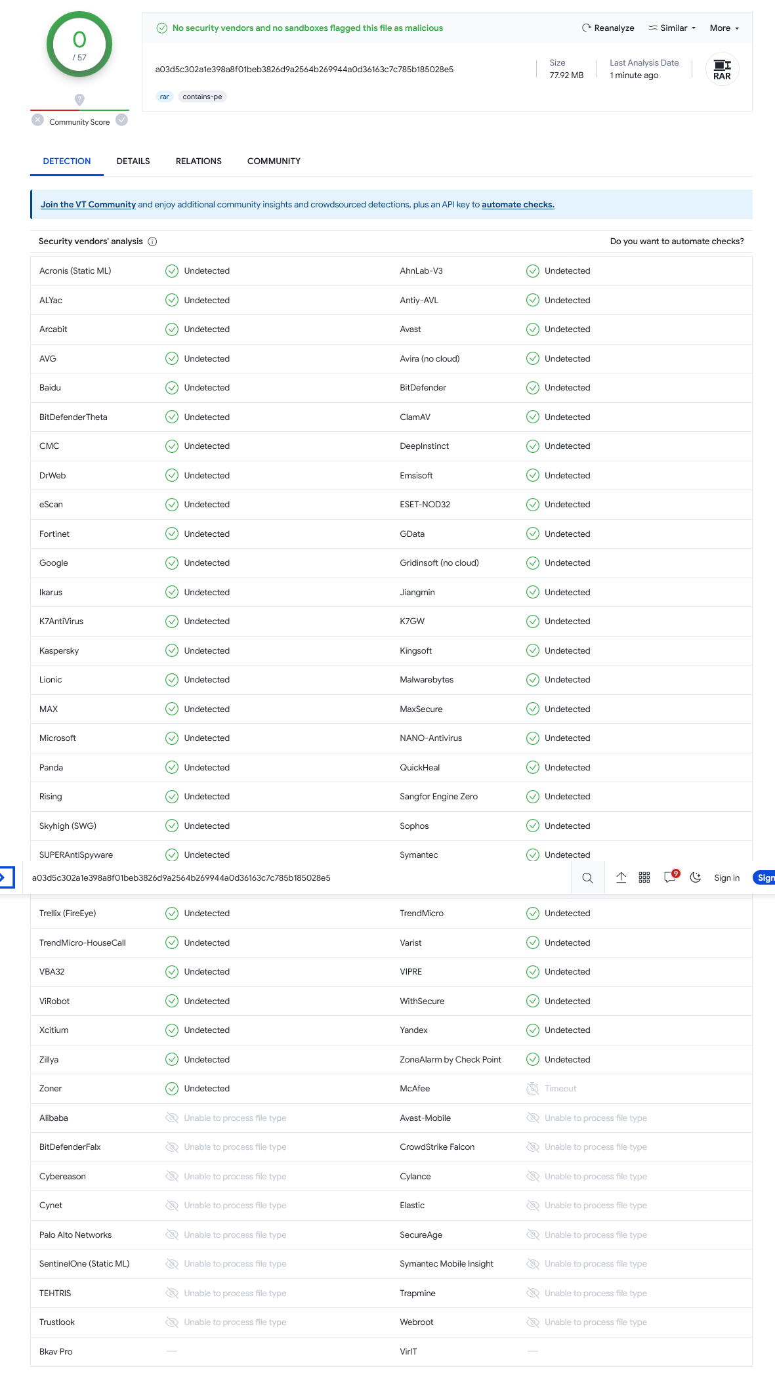Click Do you want to automate checks?
The image size is (775, 1388).
point(677,242)
